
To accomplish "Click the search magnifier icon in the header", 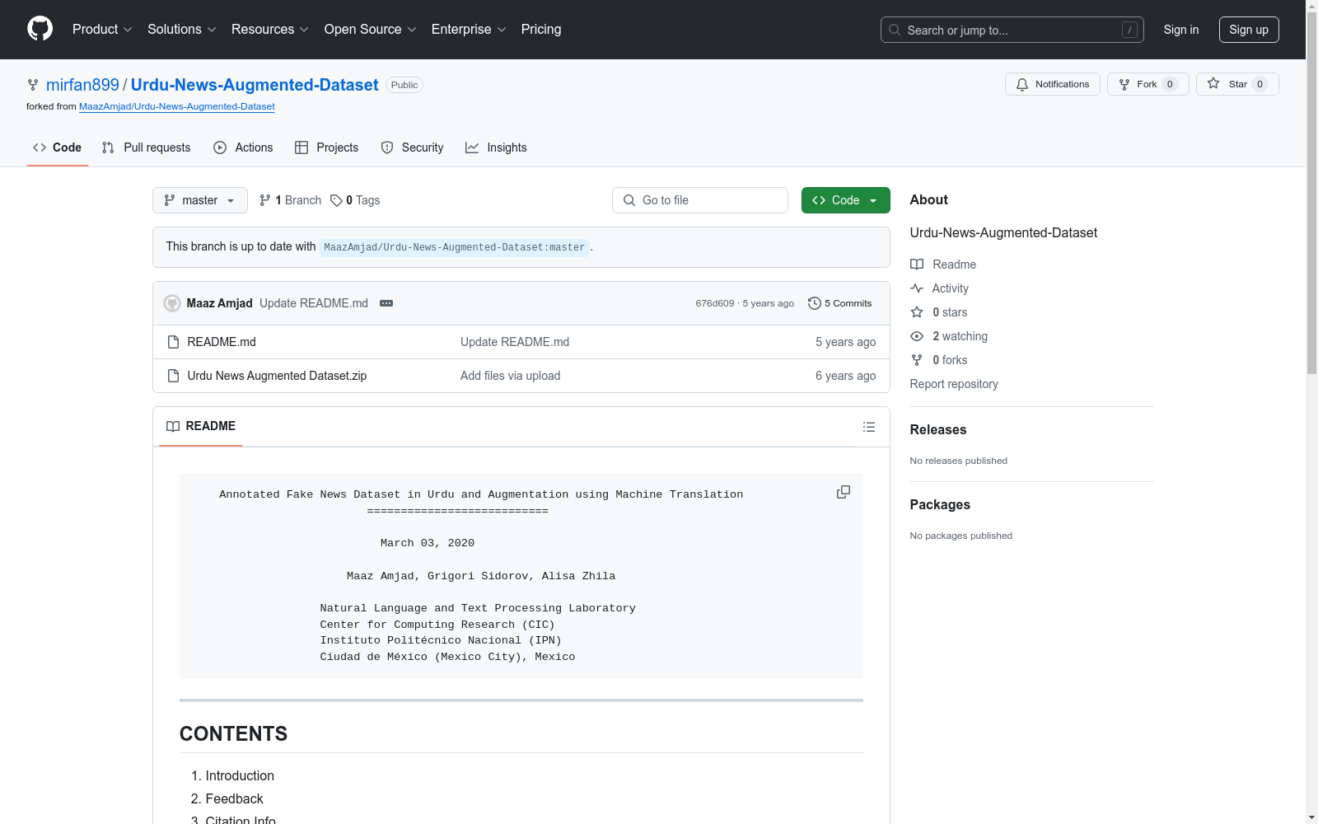I will click(x=895, y=30).
